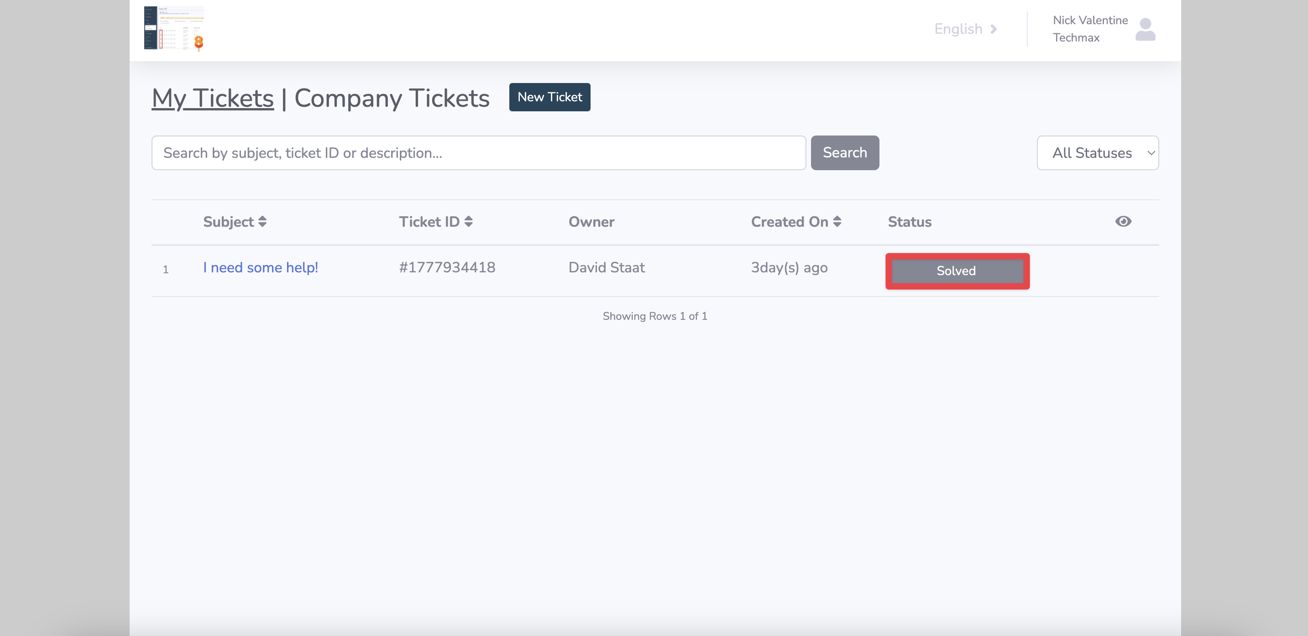The width and height of the screenshot is (1308, 636).
Task: Open the All Statuses dropdown
Action: point(1097,153)
